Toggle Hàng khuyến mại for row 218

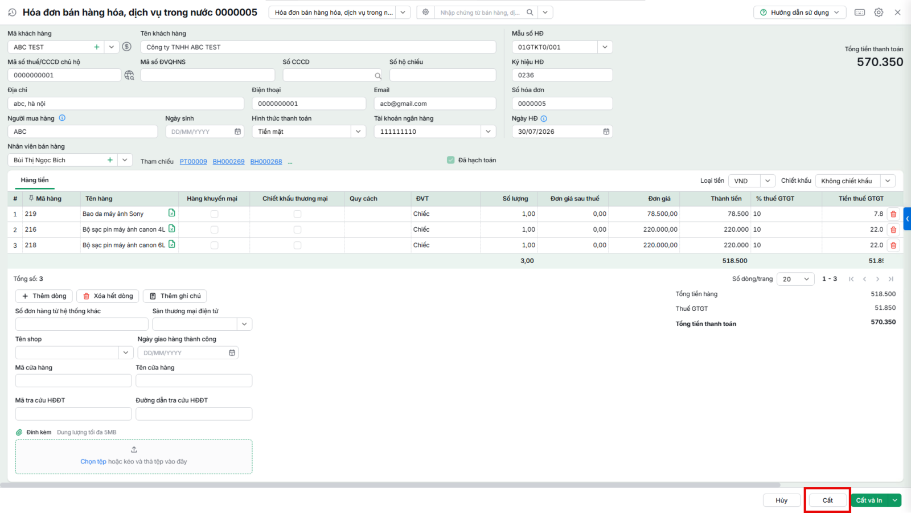(x=214, y=245)
